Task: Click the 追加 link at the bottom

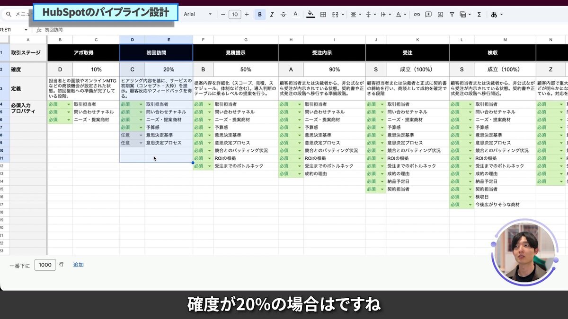Action: [x=78, y=265]
